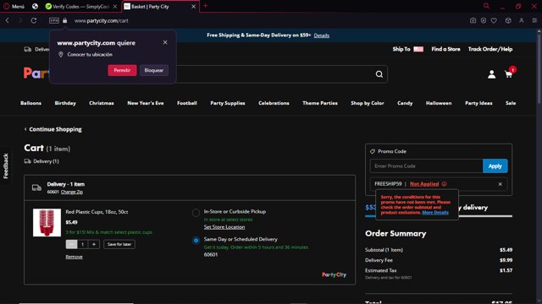Open free shipping Details link
This screenshot has height=304, width=542.
tap(322, 35)
